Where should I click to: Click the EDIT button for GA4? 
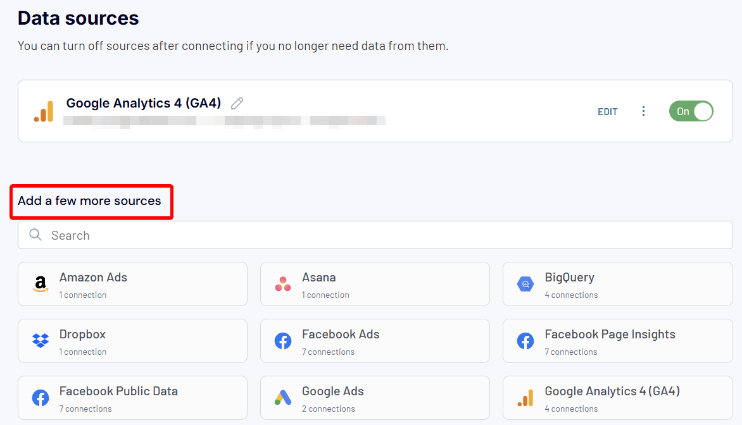point(607,112)
